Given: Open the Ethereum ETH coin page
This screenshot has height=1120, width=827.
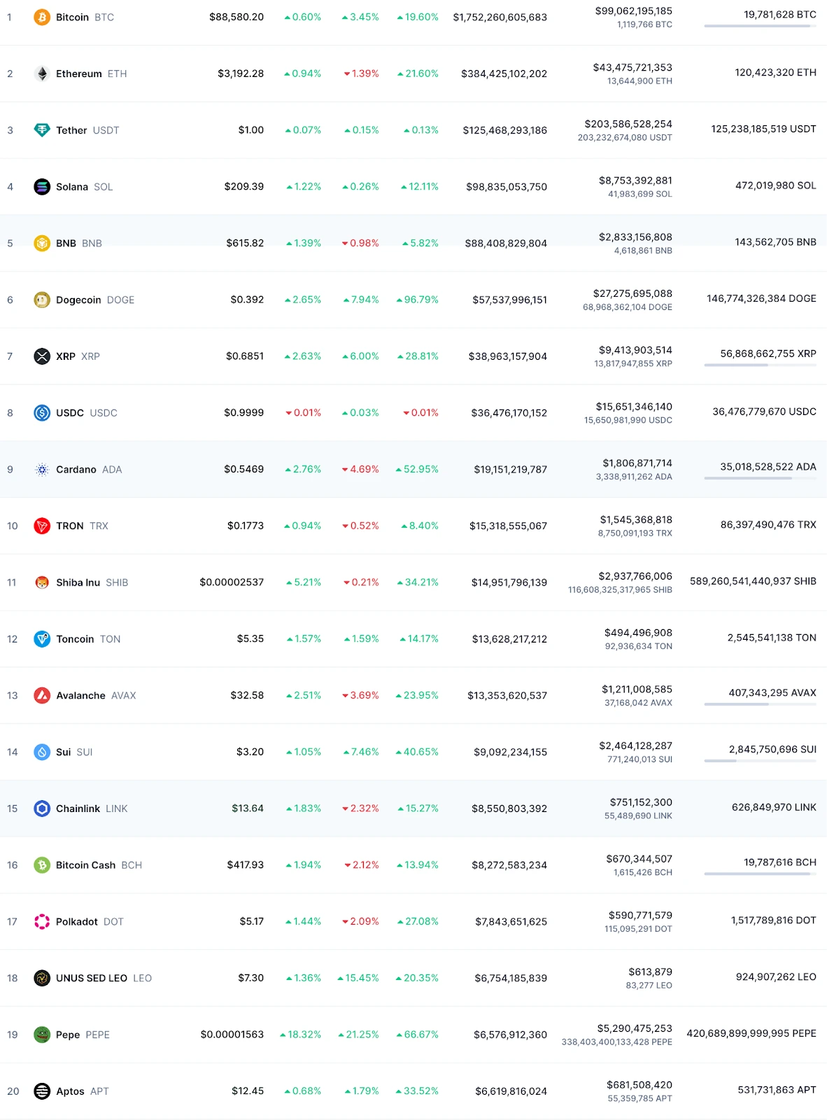Looking at the screenshot, I should click(92, 73).
